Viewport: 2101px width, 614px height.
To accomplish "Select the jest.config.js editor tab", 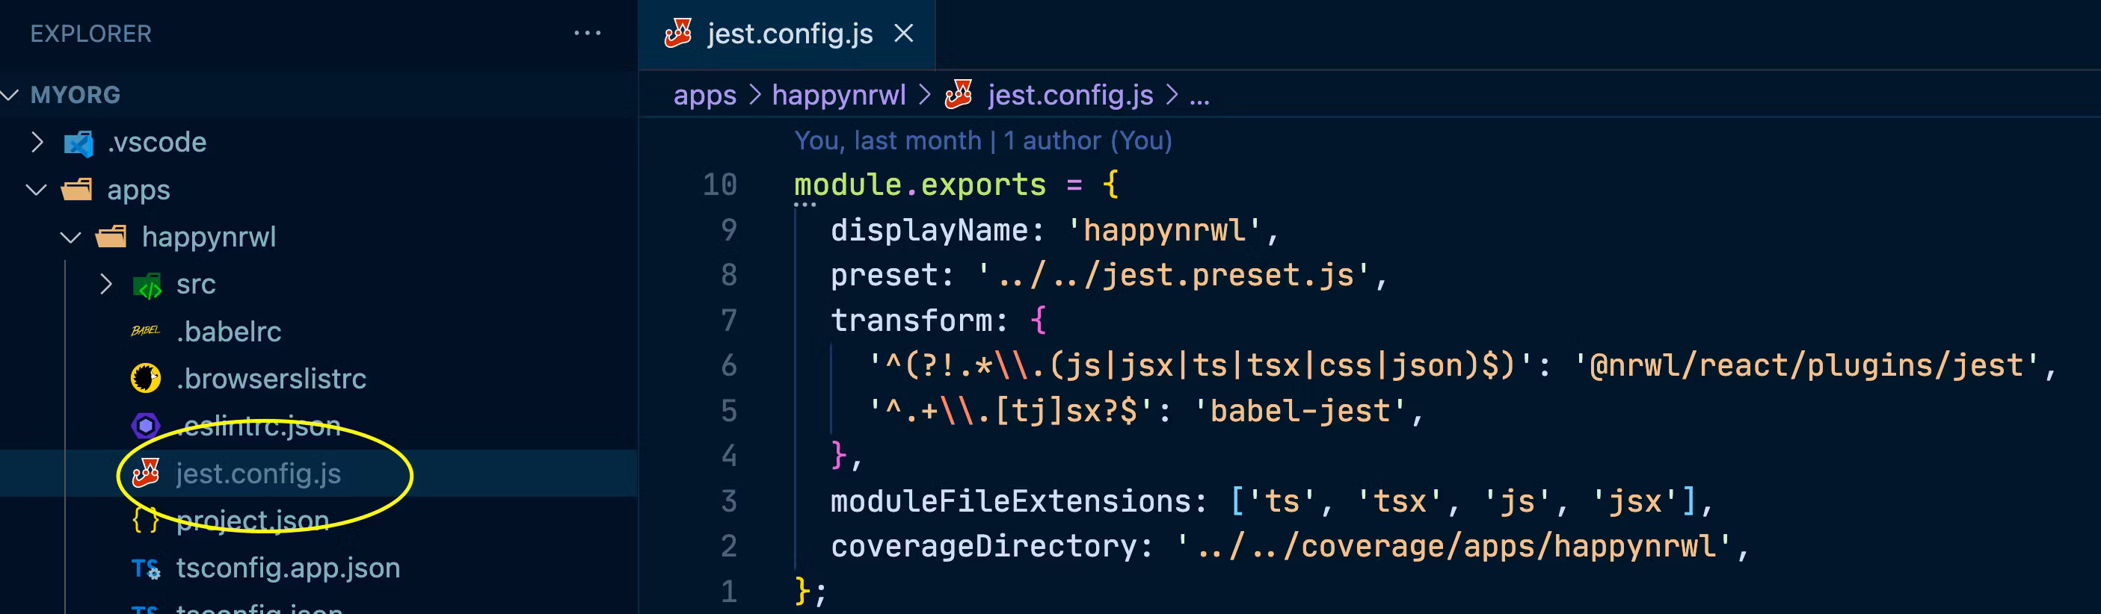I will (789, 34).
